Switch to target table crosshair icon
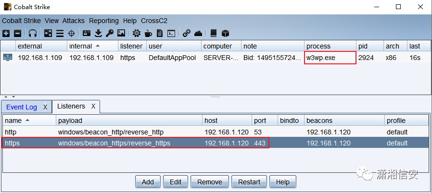This screenshot has height=193, width=432. point(71,34)
